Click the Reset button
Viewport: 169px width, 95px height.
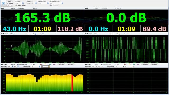click(10, 1)
